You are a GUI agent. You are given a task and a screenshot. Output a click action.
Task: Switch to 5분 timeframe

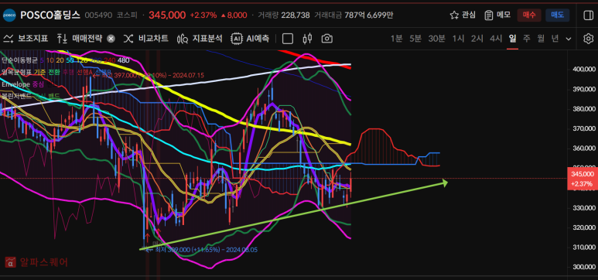[415, 39]
